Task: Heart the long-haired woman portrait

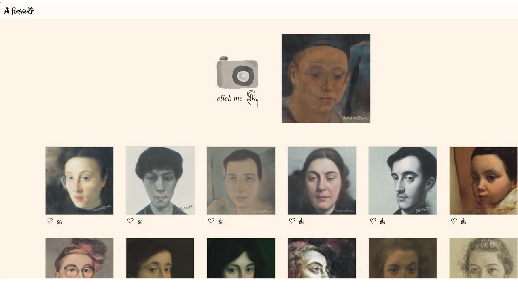Action: [292, 221]
